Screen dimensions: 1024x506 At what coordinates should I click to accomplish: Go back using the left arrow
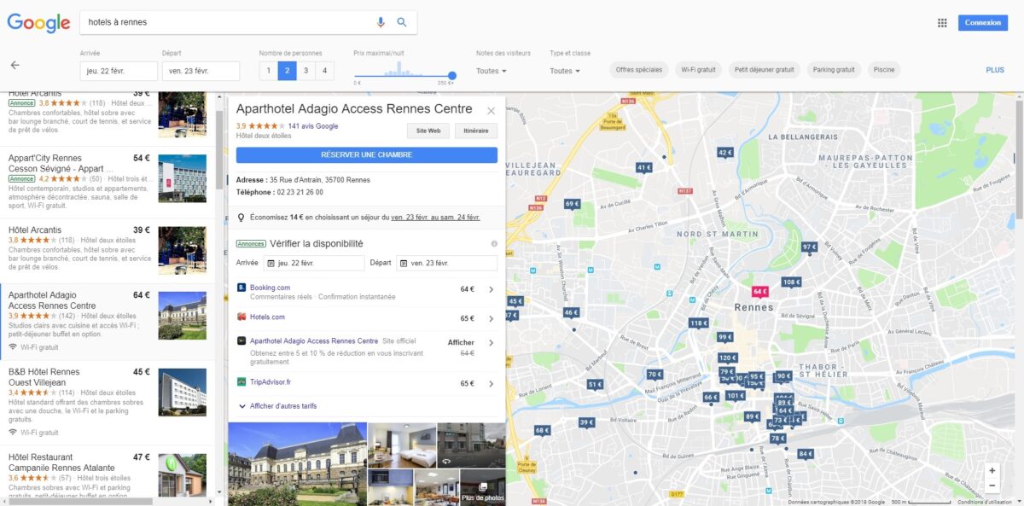point(15,65)
